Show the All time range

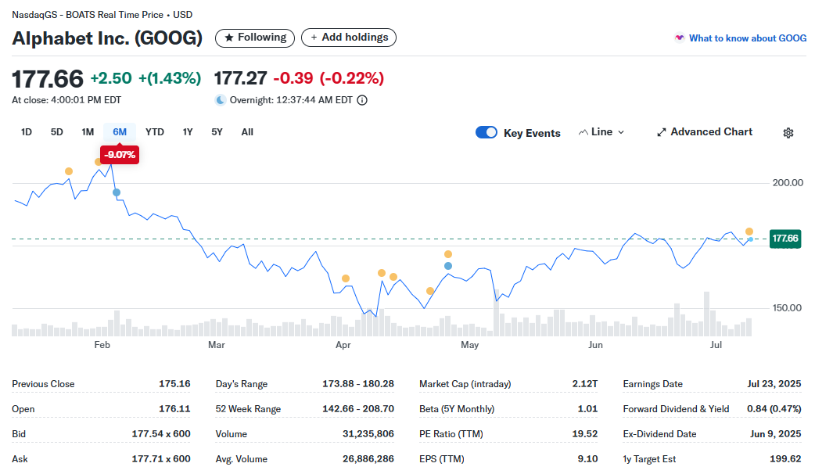pos(247,132)
